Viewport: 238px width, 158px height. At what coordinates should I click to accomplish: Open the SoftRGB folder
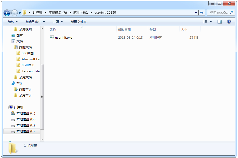tap(28, 65)
